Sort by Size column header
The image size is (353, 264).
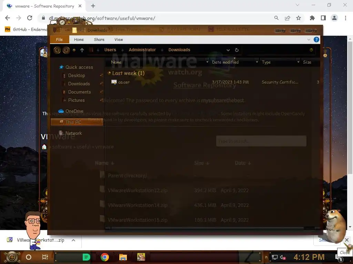point(307,62)
